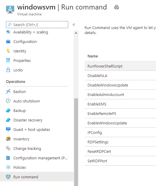Click the Policies hexagon icon
This screenshot has width=156, height=186.
(x=8, y=167)
